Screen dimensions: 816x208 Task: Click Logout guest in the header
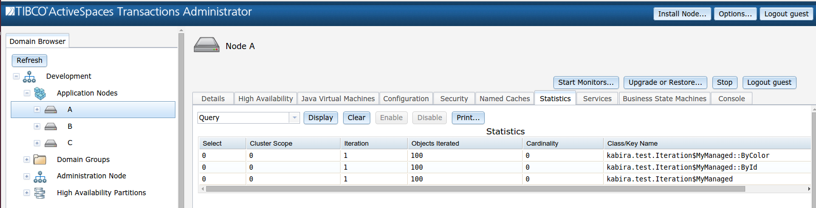point(786,14)
